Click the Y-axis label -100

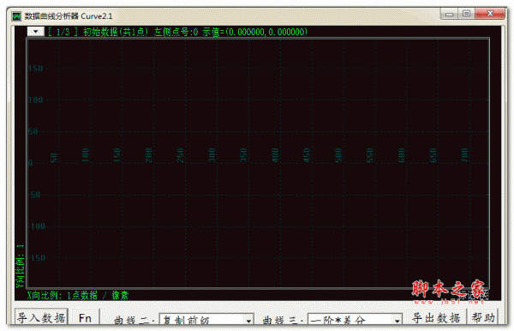coord(38,226)
